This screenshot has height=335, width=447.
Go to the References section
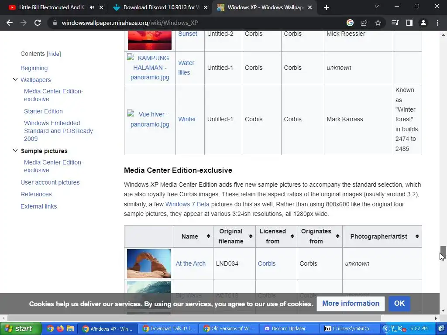pyautogui.click(x=36, y=194)
